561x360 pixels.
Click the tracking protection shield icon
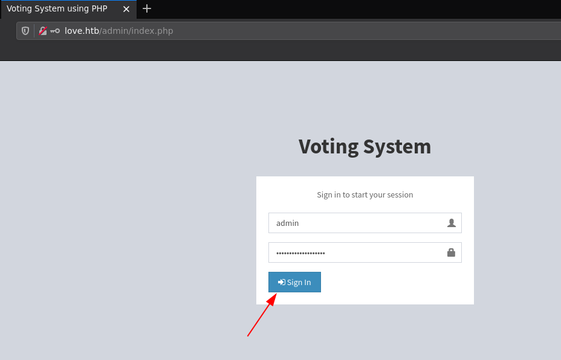tap(25, 31)
